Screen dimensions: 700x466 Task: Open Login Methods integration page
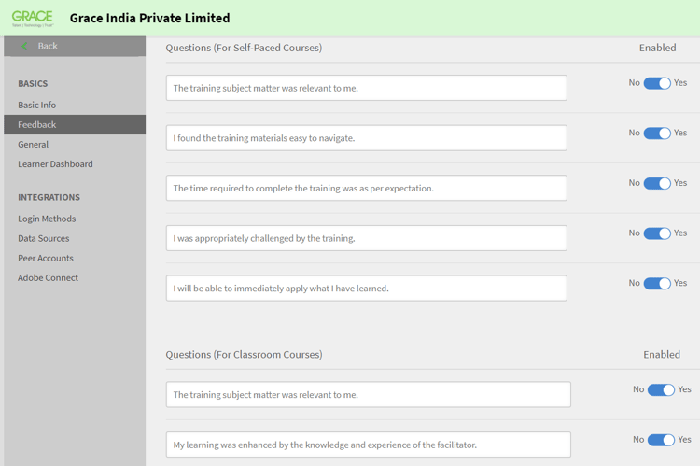pos(47,219)
